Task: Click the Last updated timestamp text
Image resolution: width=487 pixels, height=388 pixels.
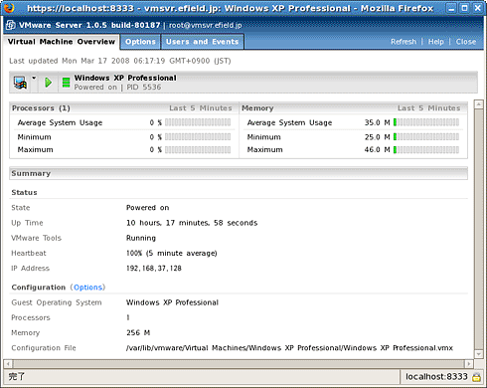Action: point(120,61)
